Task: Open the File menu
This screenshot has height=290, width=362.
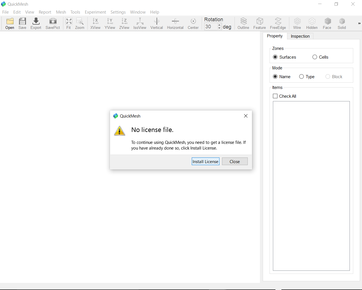Action: (6, 12)
